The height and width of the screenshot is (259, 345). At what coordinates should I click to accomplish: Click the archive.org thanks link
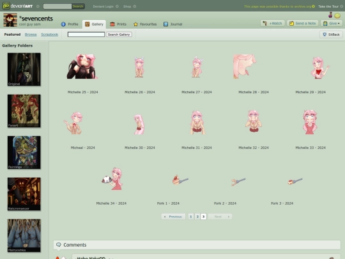(x=277, y=6)
